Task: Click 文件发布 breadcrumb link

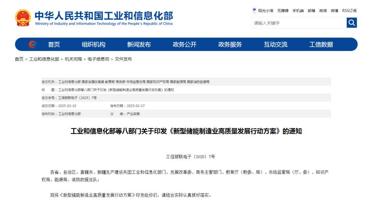Action: coord(123,59)
